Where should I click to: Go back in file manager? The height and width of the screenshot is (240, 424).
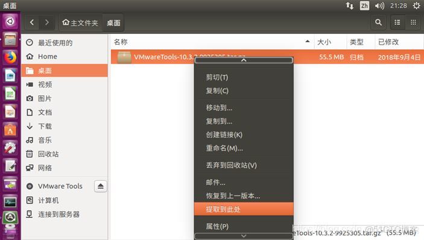click(x=32, y=22)
